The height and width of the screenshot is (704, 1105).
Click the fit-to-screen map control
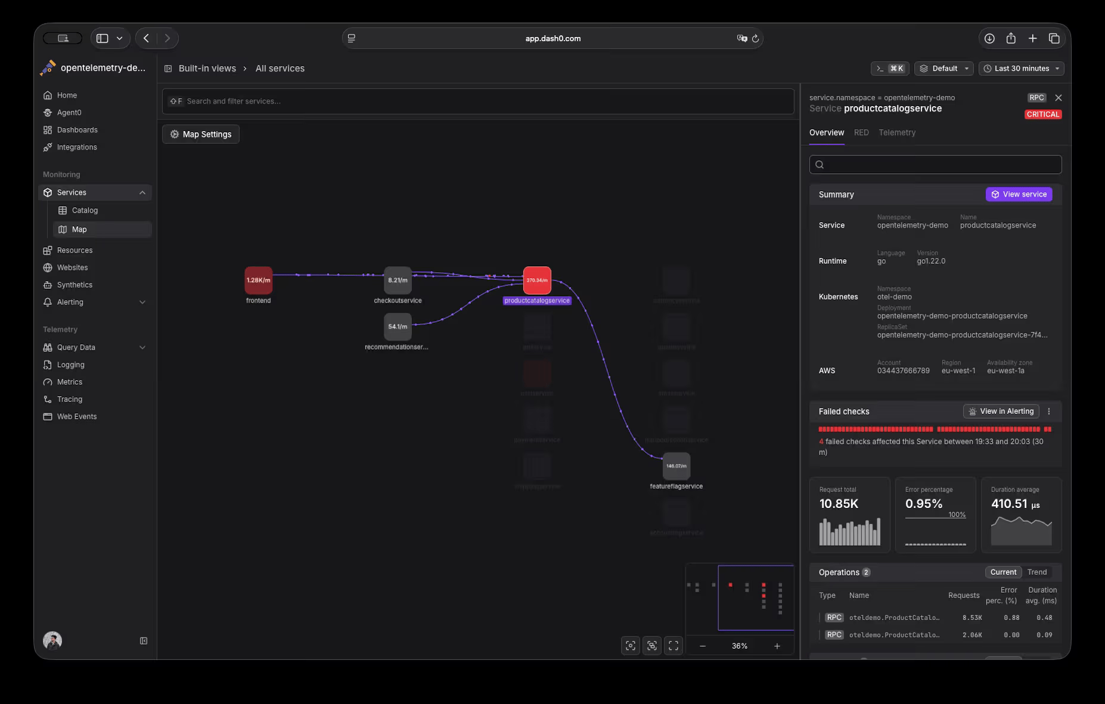tap(673, 646)
